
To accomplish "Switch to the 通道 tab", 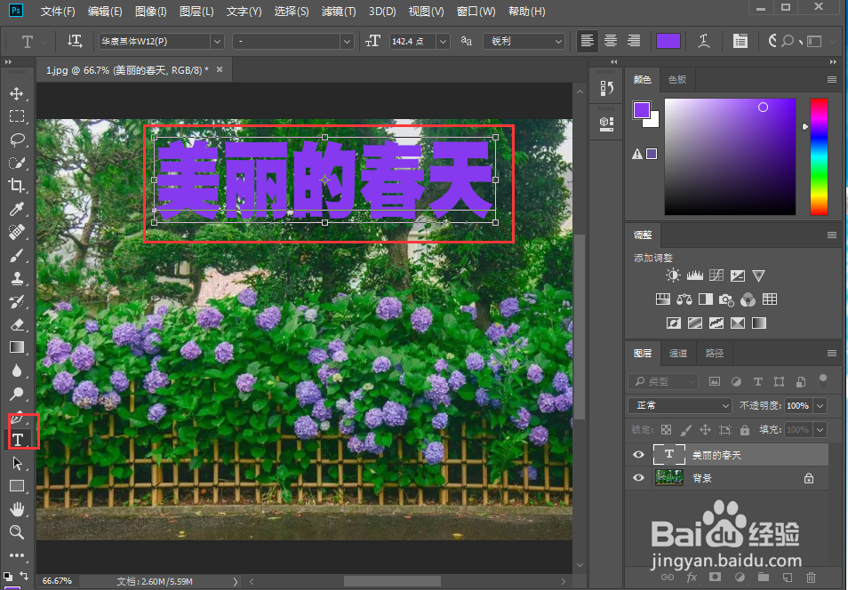I will point(677,353).
